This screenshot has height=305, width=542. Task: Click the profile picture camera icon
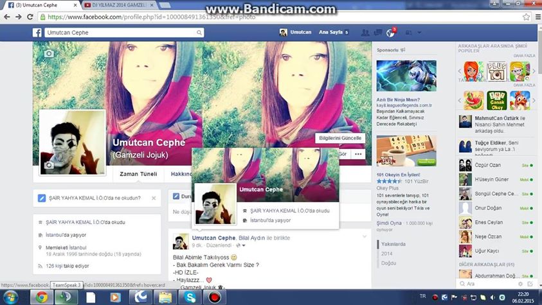coord(49,165)
